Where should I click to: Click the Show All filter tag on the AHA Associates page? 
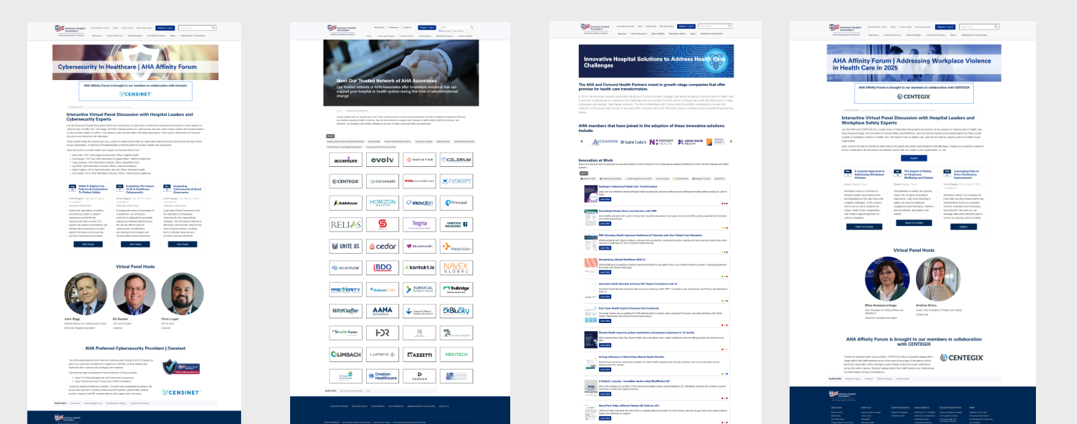[x=331, y=136]
